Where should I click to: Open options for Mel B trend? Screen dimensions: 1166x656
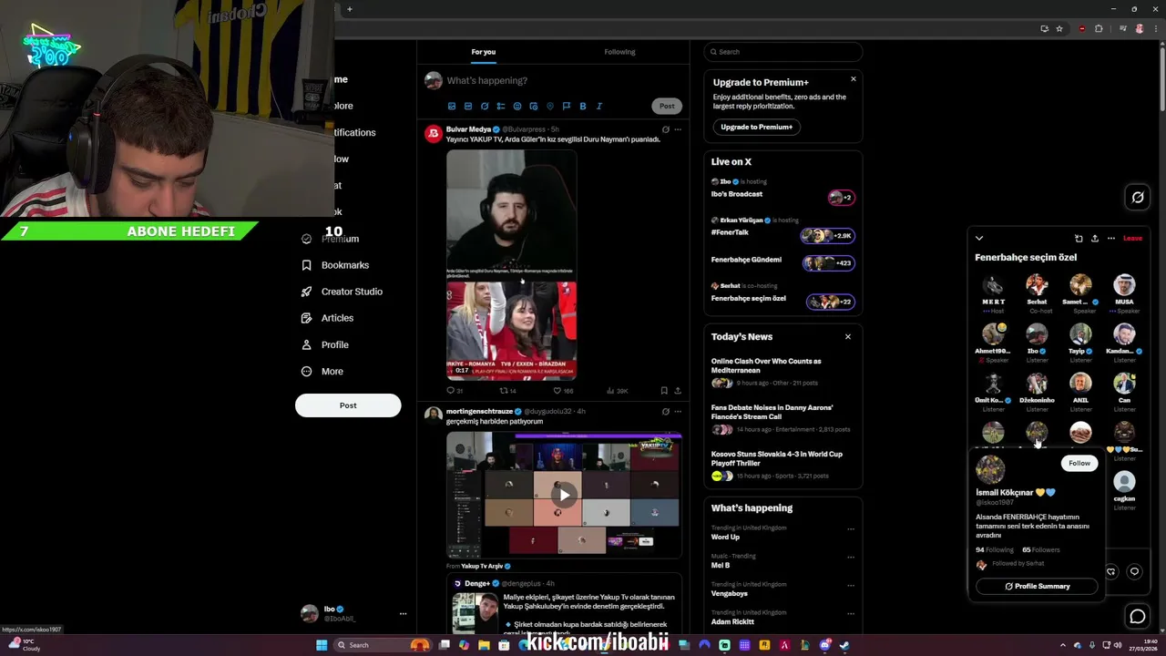coord(851,557)
